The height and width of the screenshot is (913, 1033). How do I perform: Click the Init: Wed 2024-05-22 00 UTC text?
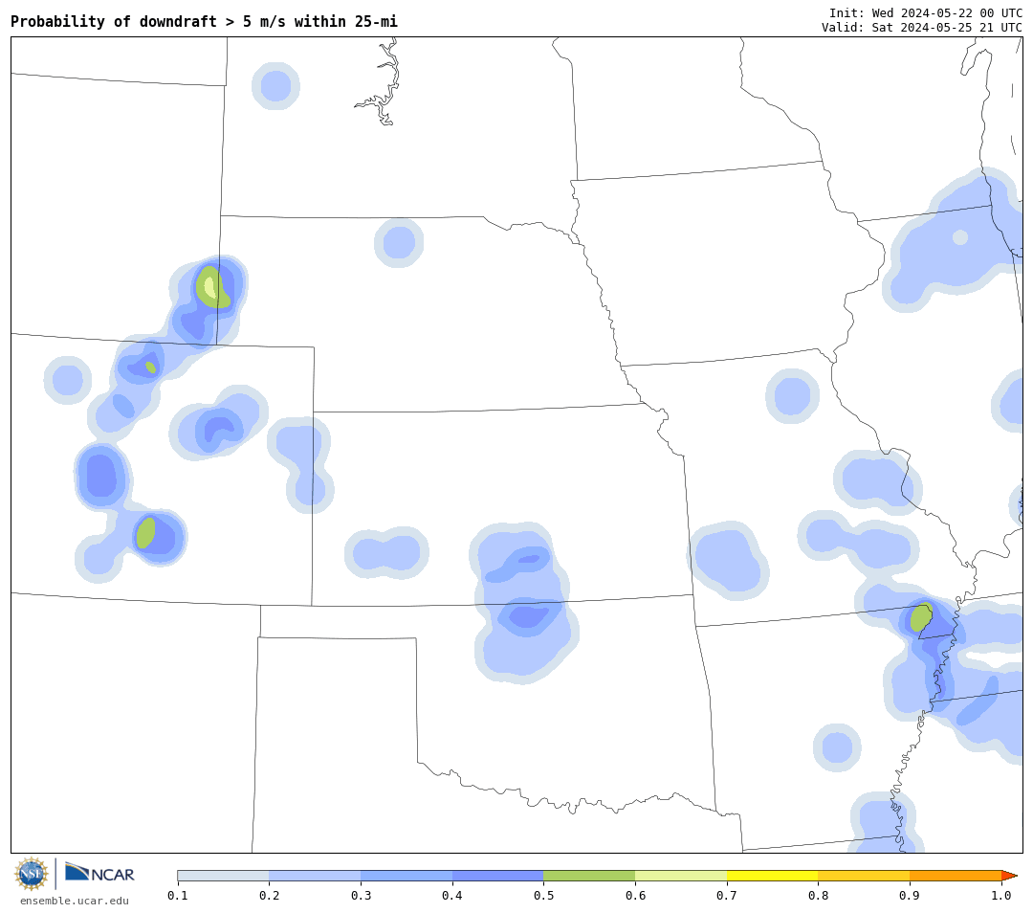tap(926, 13)
